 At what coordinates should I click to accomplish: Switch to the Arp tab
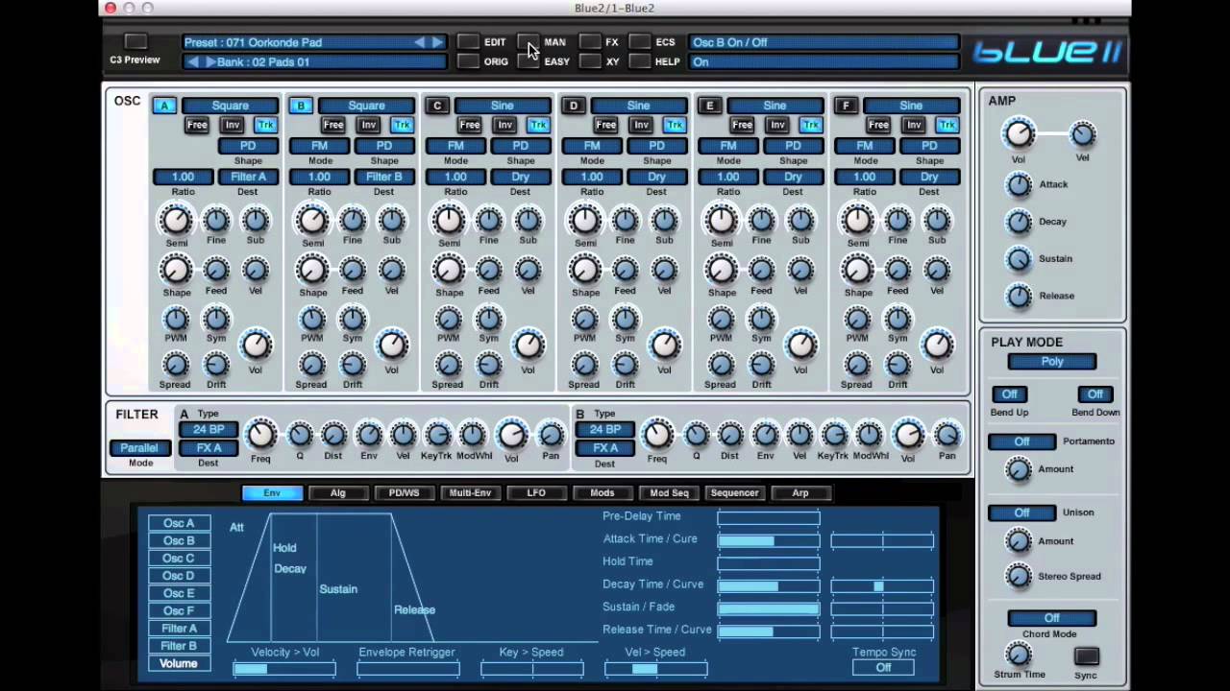pyautogui.click(x=800, y=493)
